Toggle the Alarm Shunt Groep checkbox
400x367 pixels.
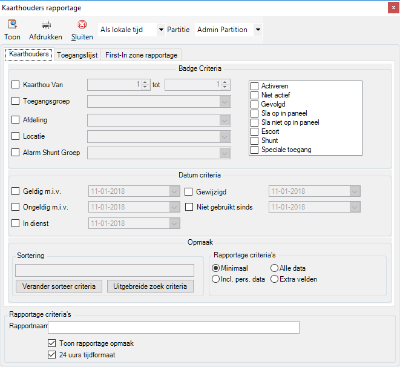(x=16, y=153)
